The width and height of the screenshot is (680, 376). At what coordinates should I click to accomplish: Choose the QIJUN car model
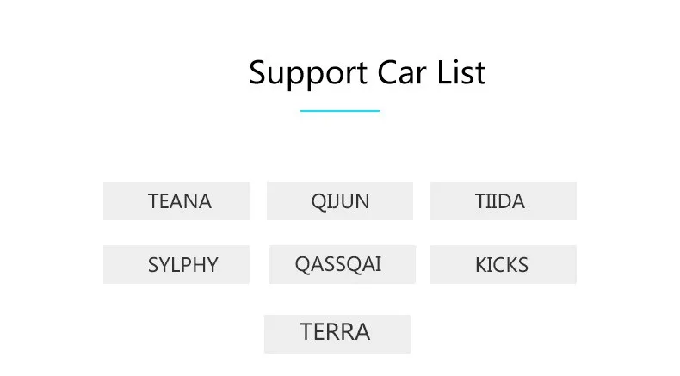click(x=340, y=200)
